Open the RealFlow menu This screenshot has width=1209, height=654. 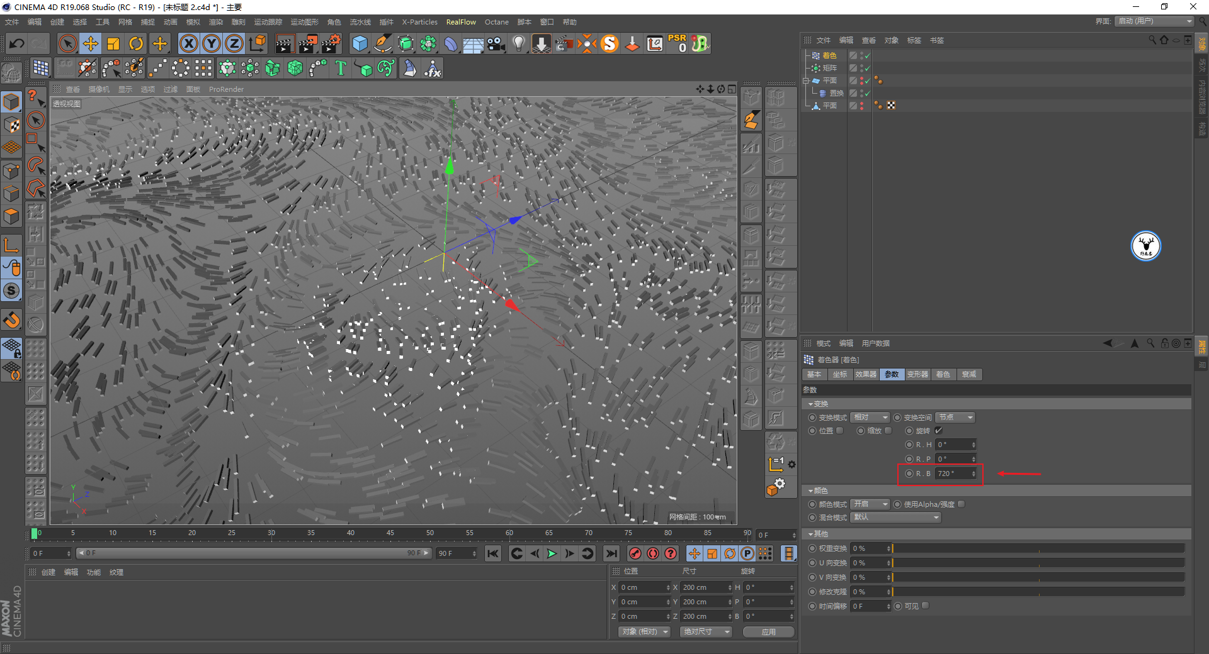(461, 22)
